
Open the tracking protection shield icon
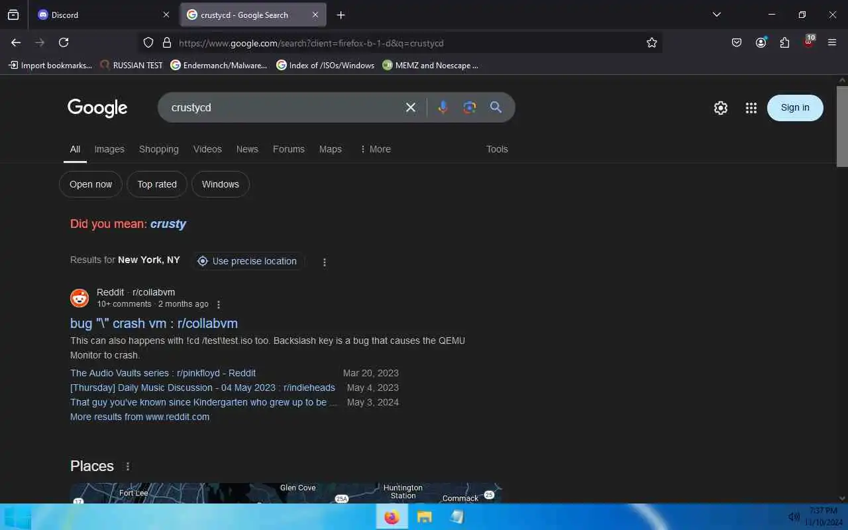click(x=148, y=42)
